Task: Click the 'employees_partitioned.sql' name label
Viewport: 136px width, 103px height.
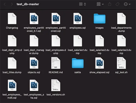Action: (56, 29)
